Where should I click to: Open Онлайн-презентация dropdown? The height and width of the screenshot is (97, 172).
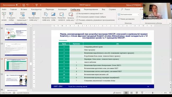(22, 16)
